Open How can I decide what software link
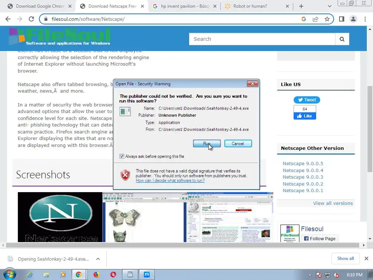The height and width of the screenshot is (280, 373). tap(170, 180)
